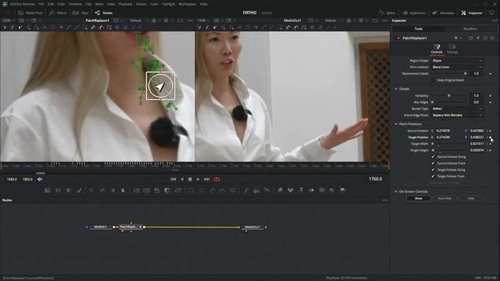Open the Fusion menu
This screenshot has height=281, width=500.
tap(141, 4)
